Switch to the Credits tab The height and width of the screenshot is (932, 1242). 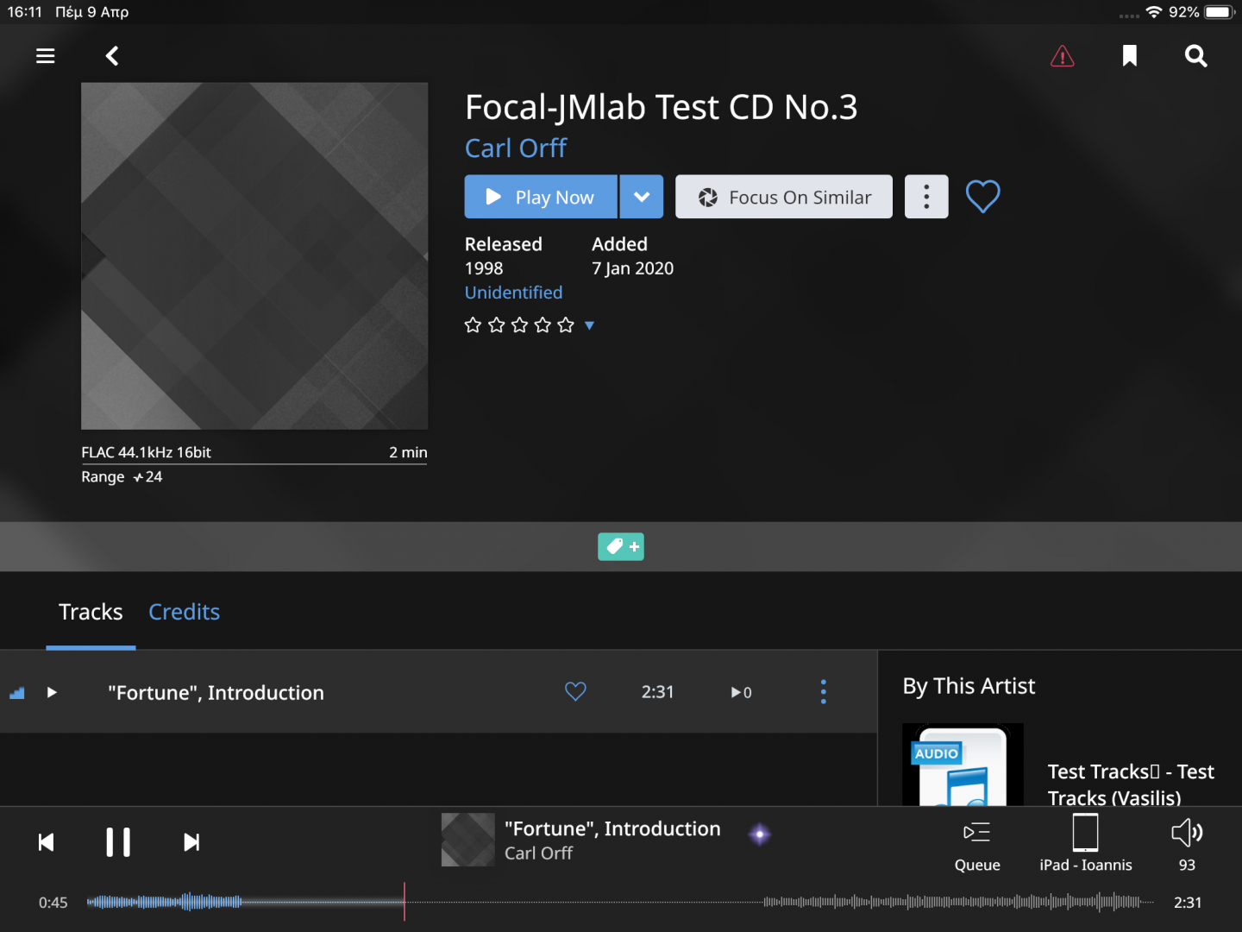(184, 612)
